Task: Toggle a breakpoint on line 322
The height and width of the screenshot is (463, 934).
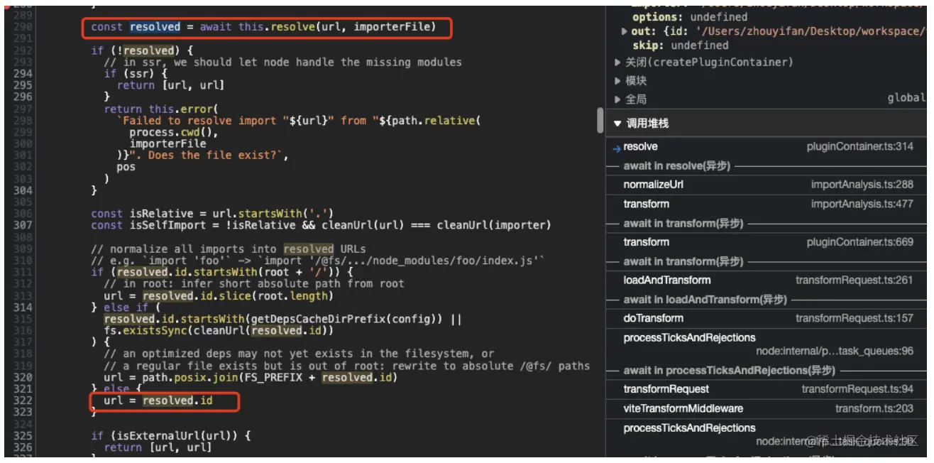Action: point(21,400)
